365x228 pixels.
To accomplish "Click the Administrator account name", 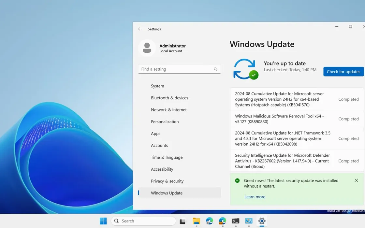I will pyautogui.click(x=172, y=46).
